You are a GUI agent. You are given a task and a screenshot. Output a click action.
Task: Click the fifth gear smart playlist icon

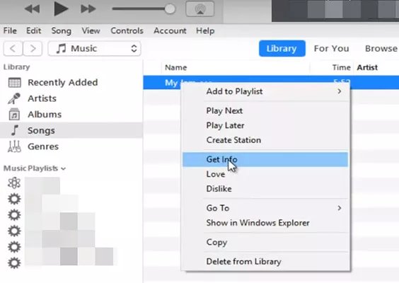pos(14,263)
